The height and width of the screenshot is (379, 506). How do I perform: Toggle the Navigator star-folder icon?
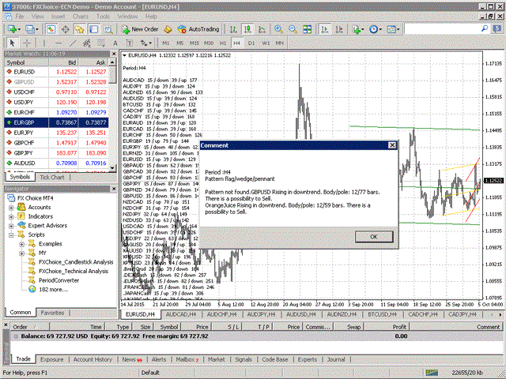tap(79, 29)
